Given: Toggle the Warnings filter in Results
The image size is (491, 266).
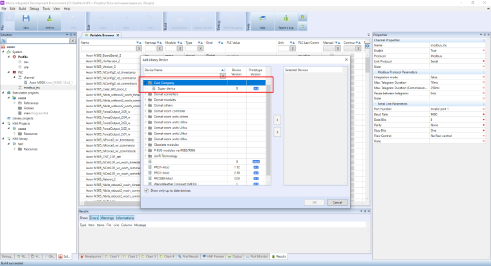Looking at the screenshot, I should click(x=107, y=218).
